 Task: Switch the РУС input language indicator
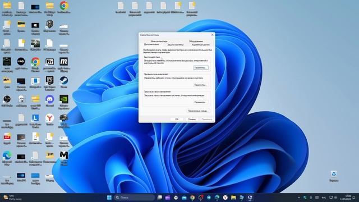point(324,198)
